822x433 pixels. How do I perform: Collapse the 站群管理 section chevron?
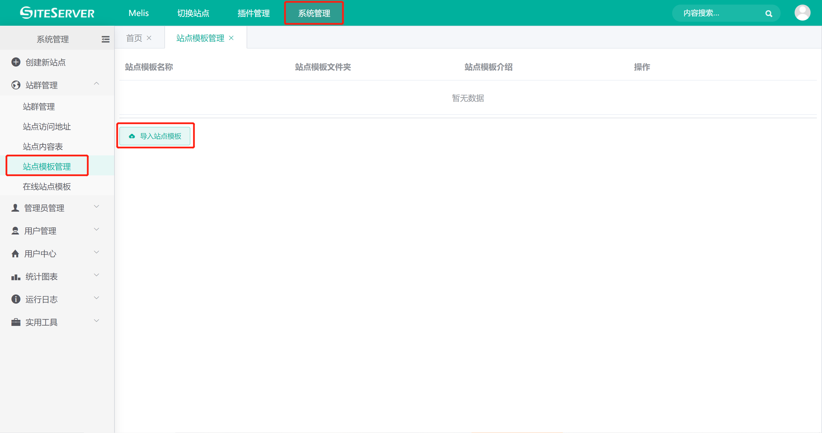[96, 84]
